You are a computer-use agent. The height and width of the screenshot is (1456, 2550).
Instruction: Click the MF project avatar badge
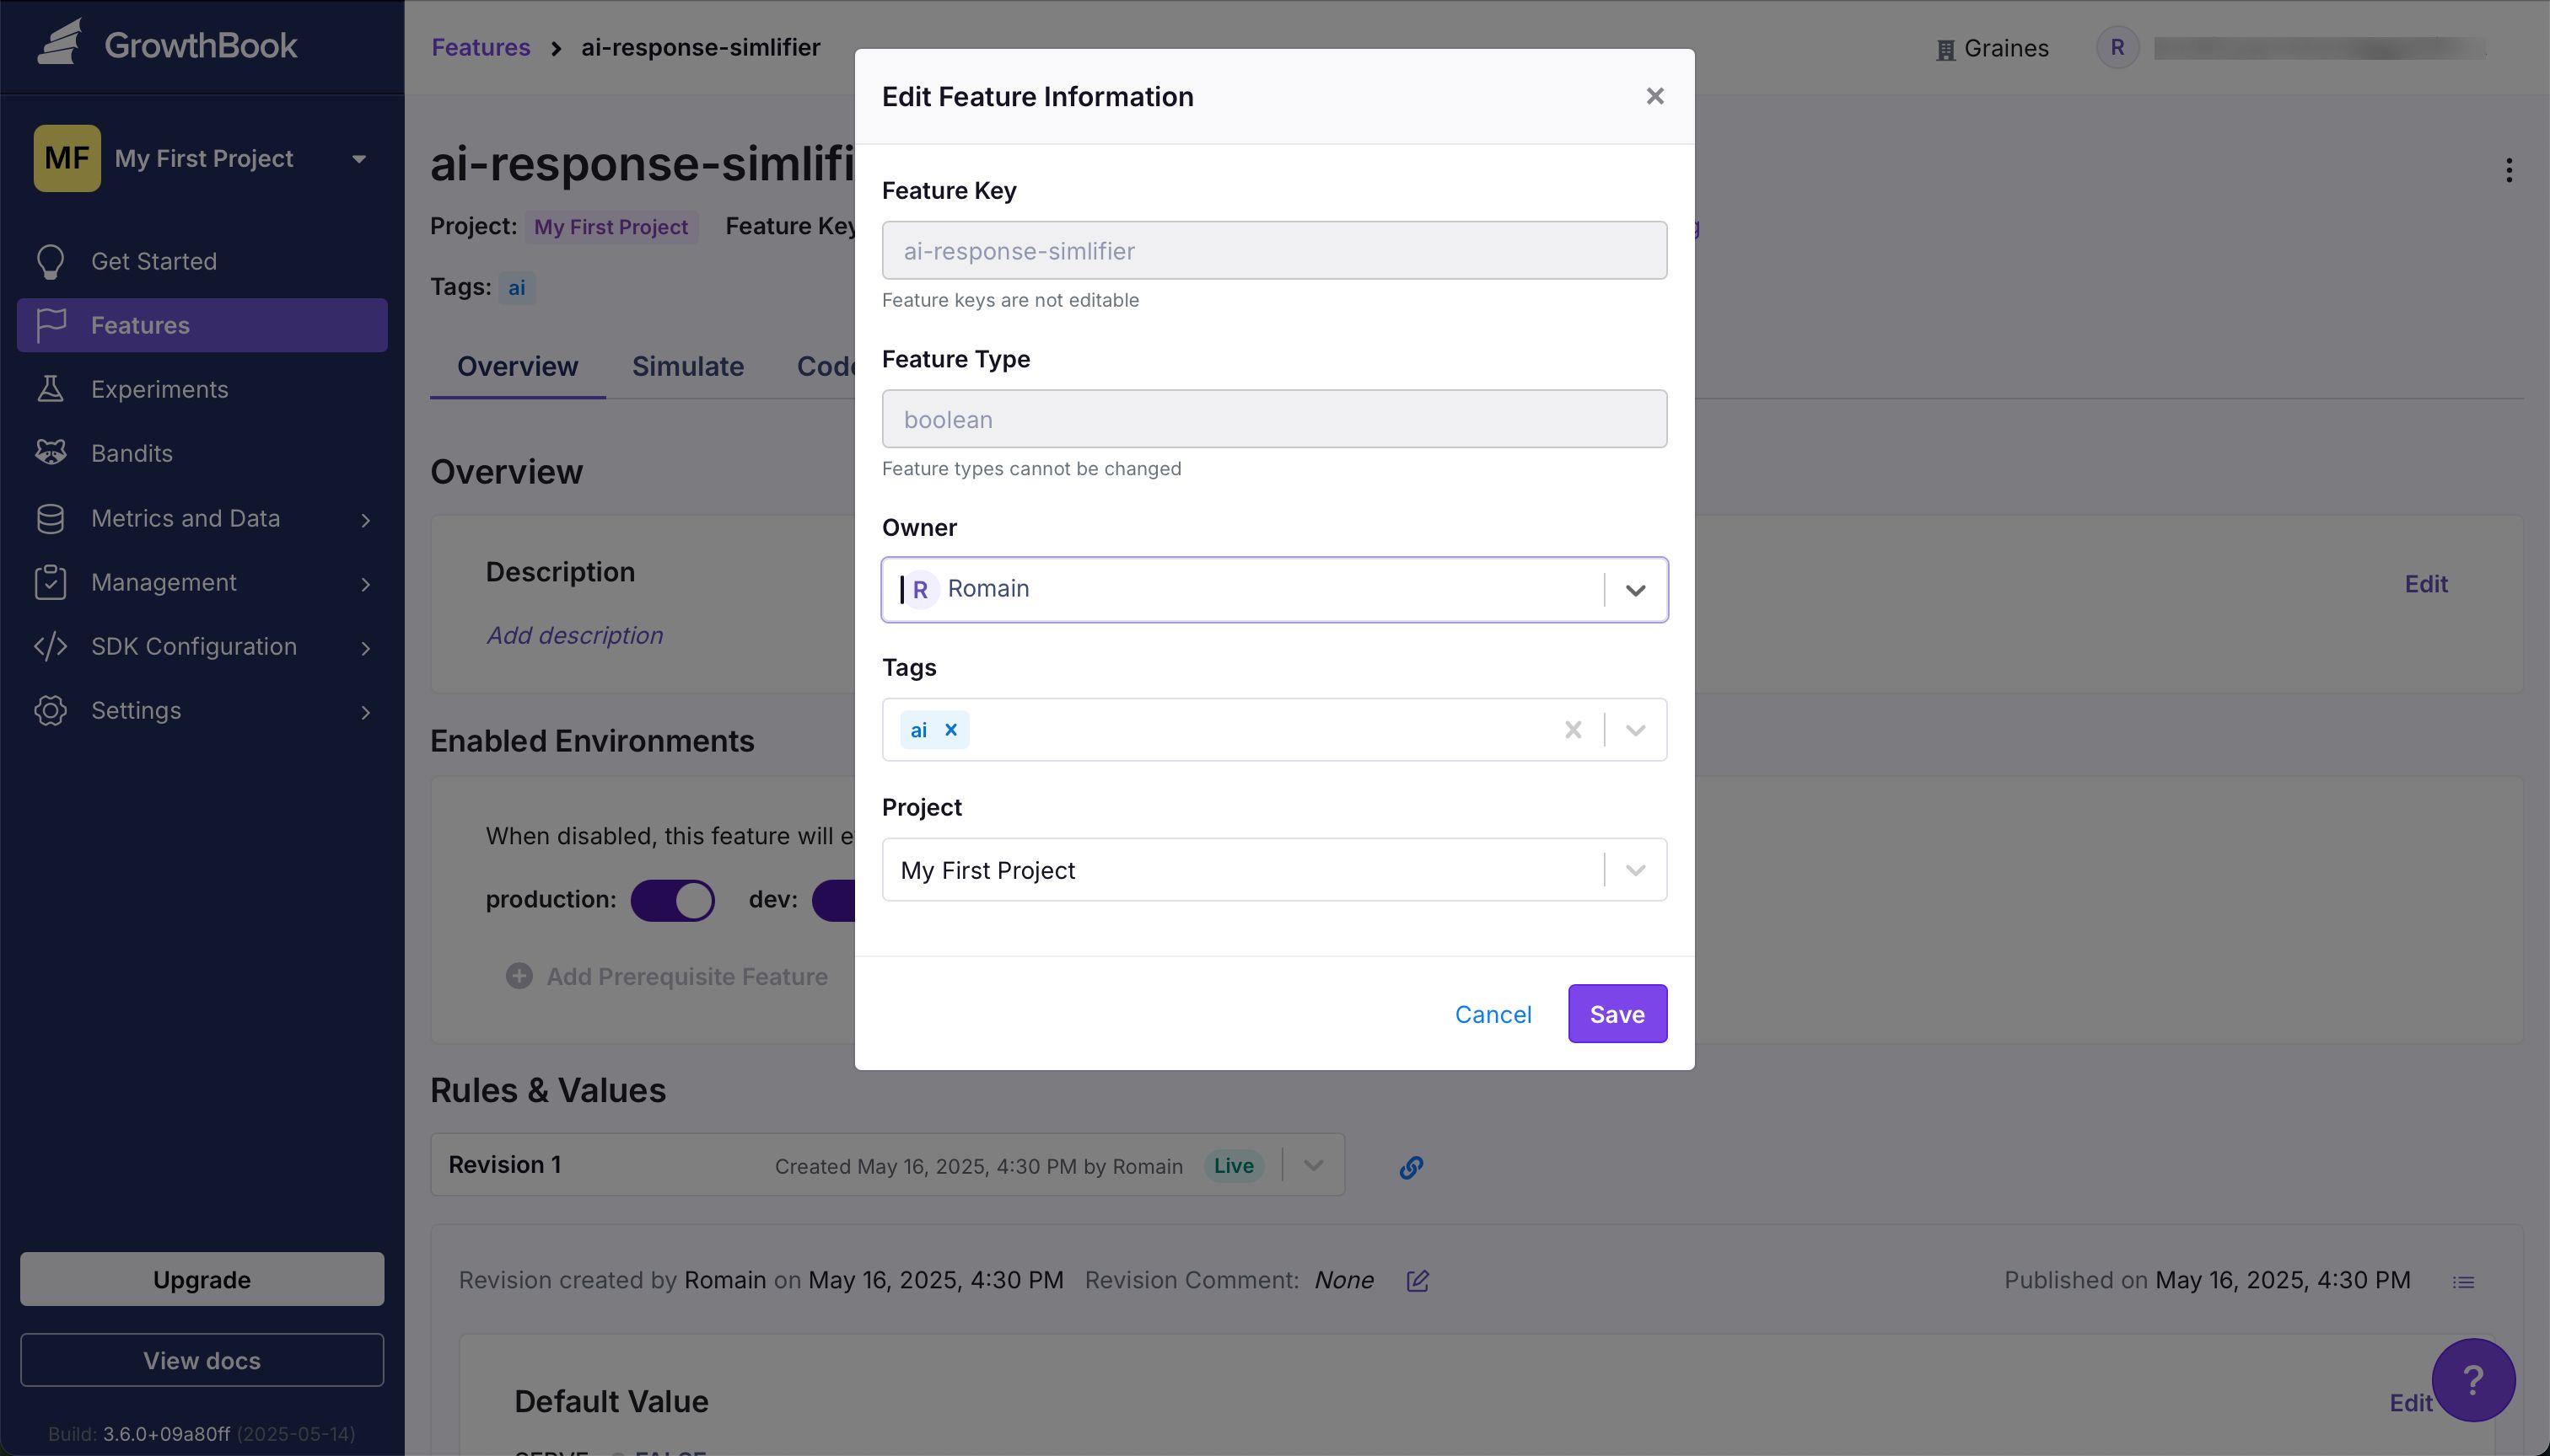(67, 158)
